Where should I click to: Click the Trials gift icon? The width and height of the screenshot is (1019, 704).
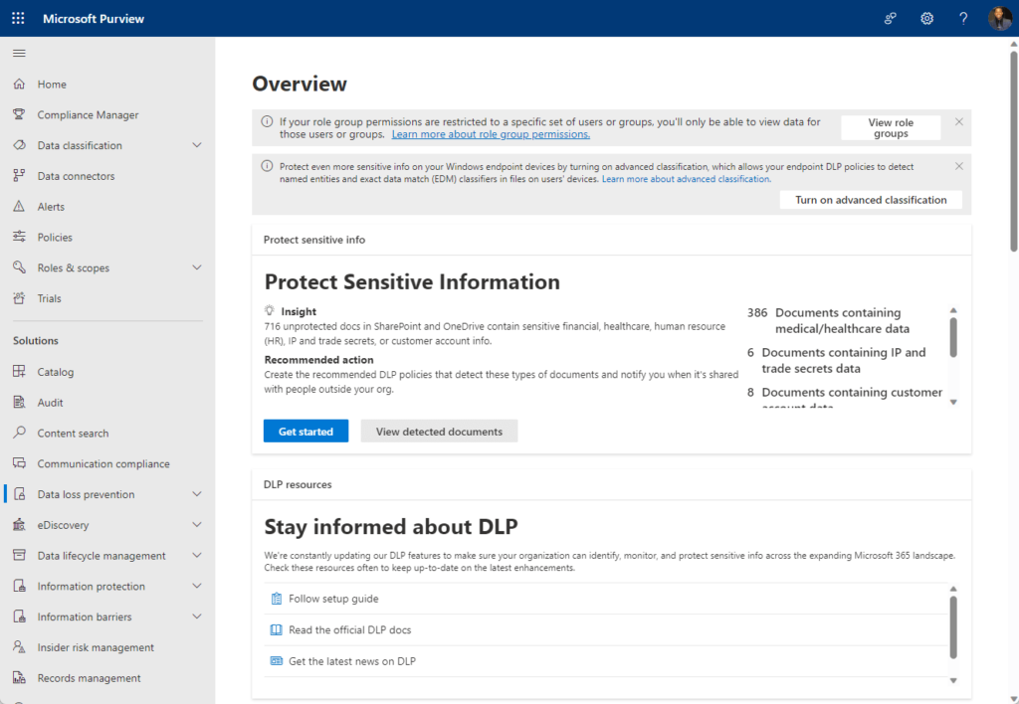[20, 298]
